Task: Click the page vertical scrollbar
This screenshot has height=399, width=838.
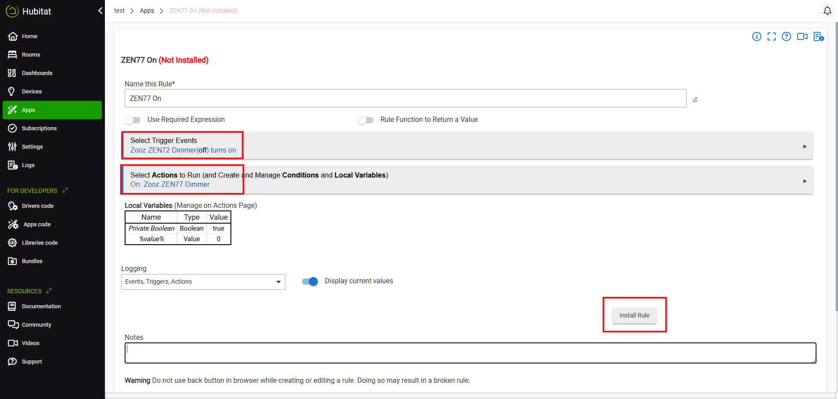Action: (x=836, y=167)
